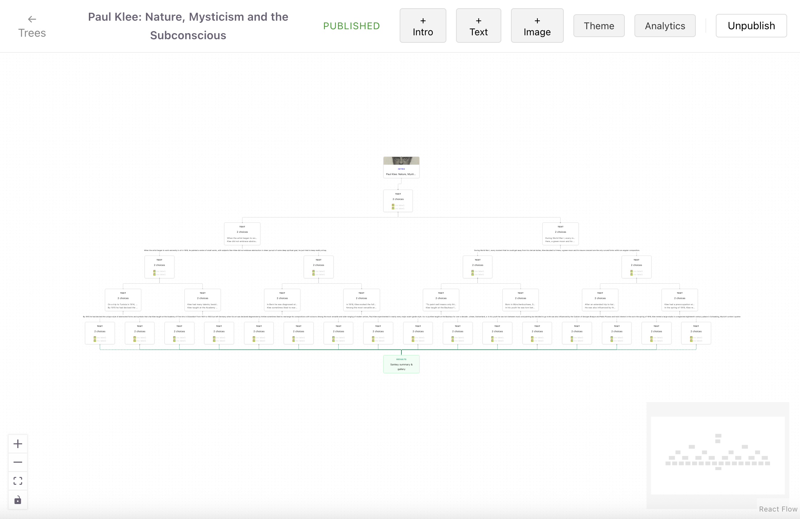Add a new Text node

tap(478, 25)
